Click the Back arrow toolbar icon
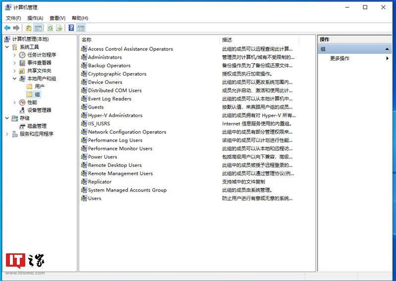Viewport: 396px width, 281px height. tap(7, 28)
